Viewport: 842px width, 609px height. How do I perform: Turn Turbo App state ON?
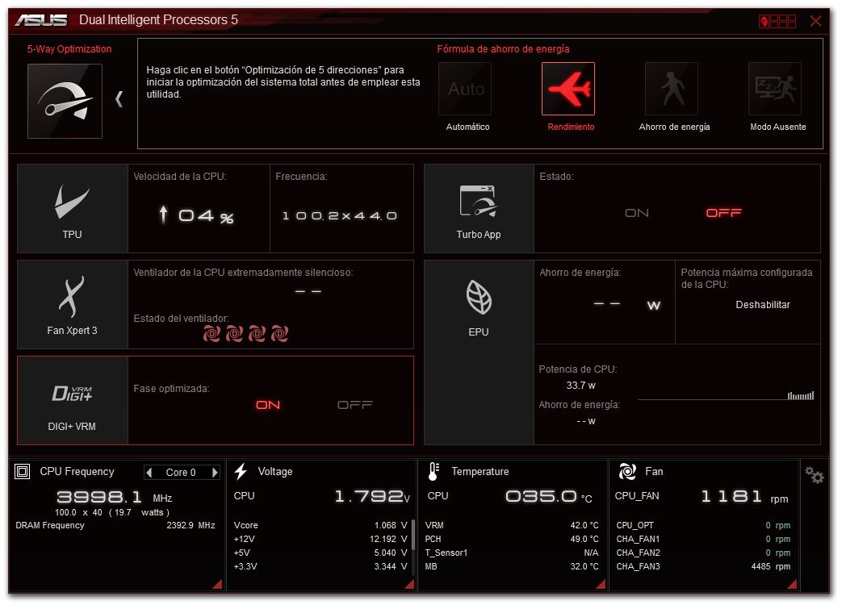pos(637,213)
